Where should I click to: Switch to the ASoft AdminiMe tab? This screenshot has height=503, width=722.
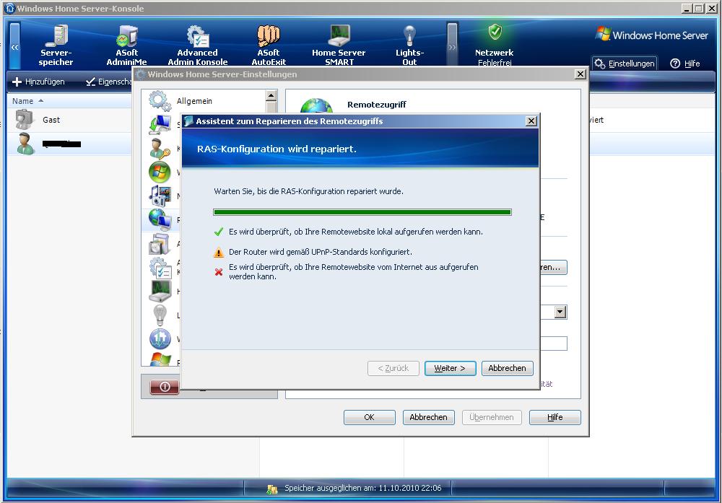(x=126, y=45)
